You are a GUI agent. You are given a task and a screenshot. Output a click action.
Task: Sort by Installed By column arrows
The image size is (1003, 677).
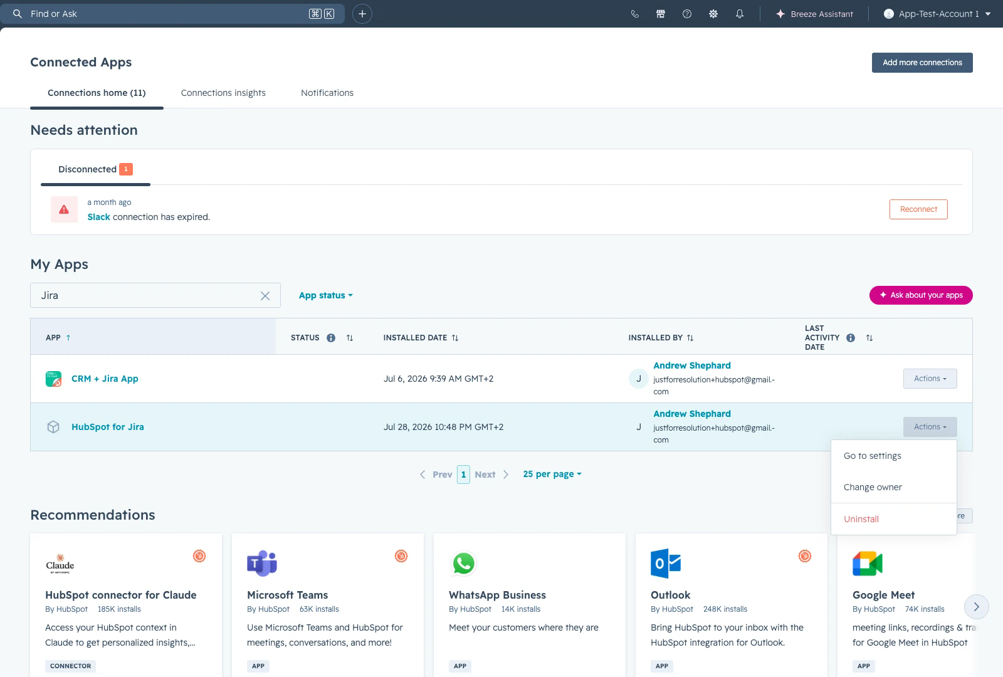(x=690, y=338)
